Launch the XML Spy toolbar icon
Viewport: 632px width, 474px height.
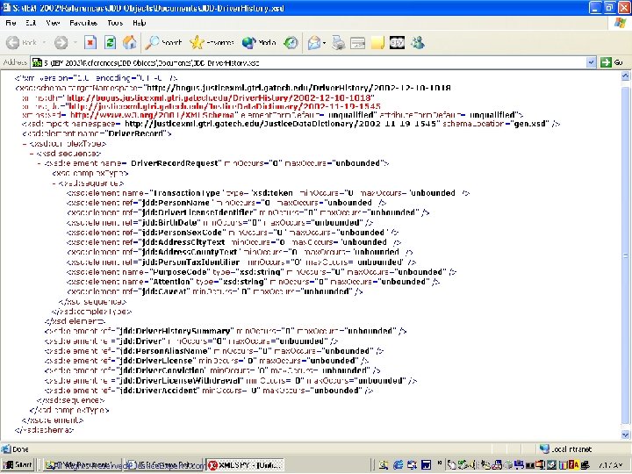[x=397, y=42]
